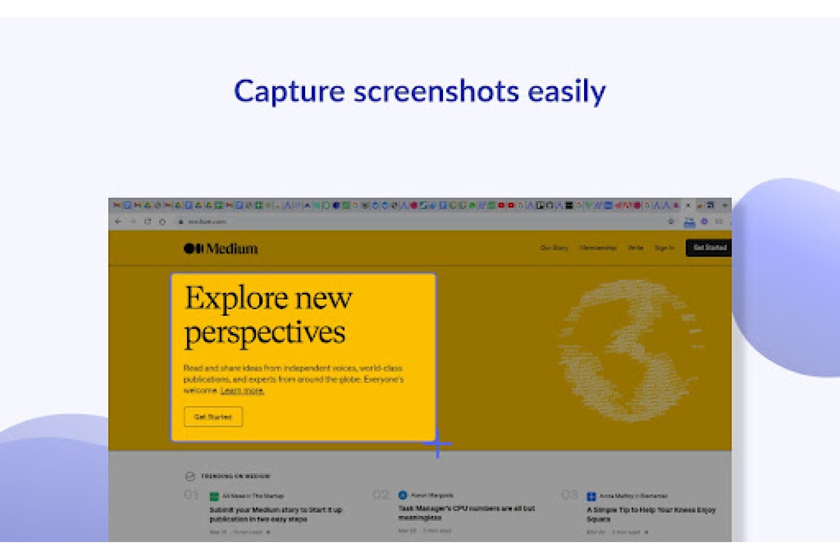
Task: Open the Our Story nav link
Action: pos(554,248)
